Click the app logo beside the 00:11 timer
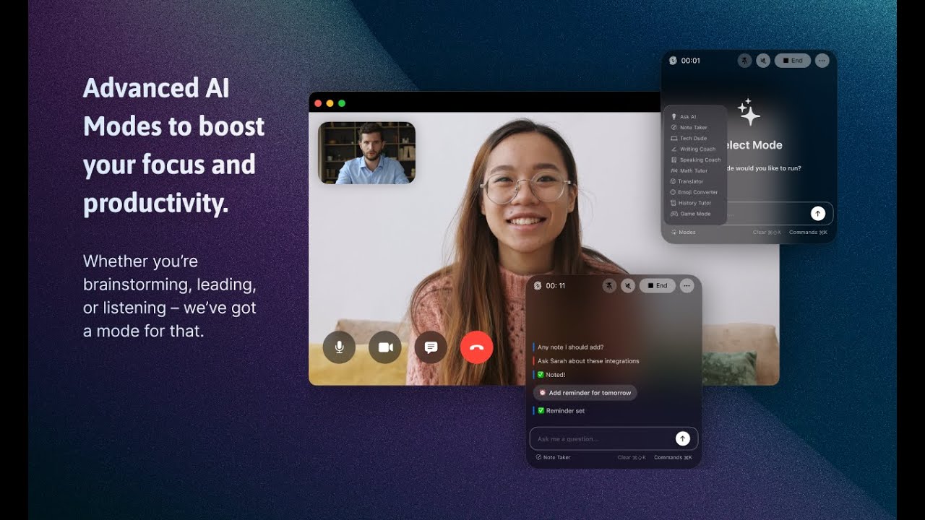This screenshot has width=925, height=520. pos(538,286)
